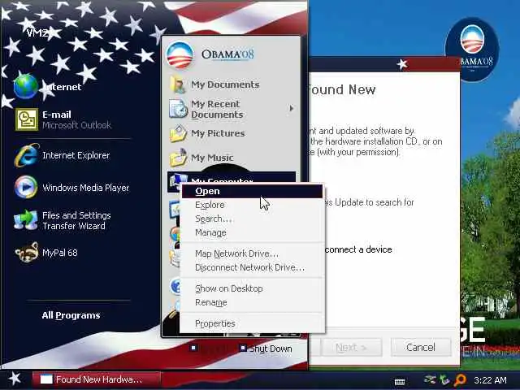Expand My Recent Documents submenu

click(x=231, y=109)
